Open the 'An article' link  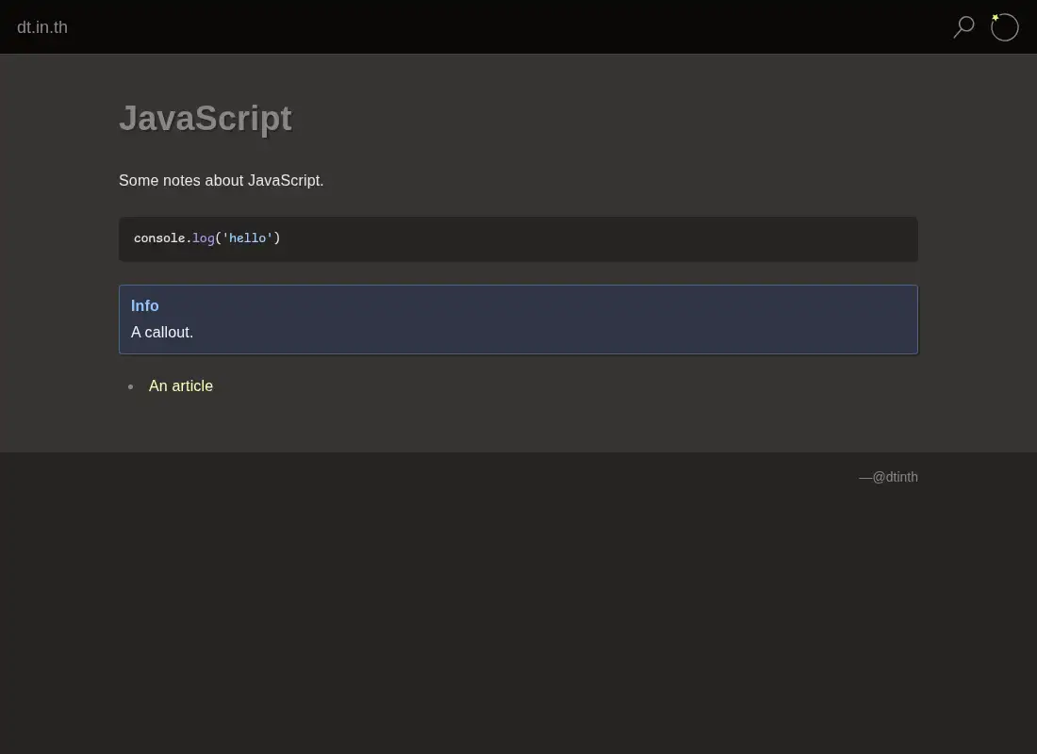tap(181, 385)
